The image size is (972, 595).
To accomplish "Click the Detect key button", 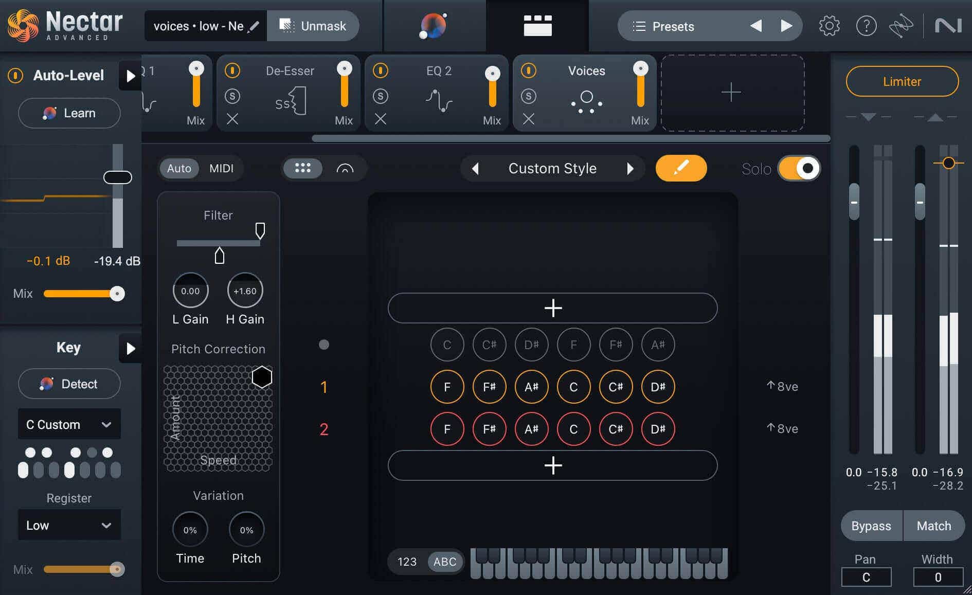I will pyautogui.click(x=69, y=384).
